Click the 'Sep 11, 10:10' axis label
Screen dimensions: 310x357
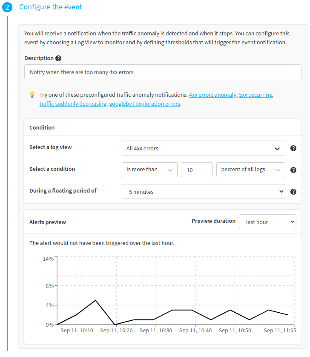77,330
